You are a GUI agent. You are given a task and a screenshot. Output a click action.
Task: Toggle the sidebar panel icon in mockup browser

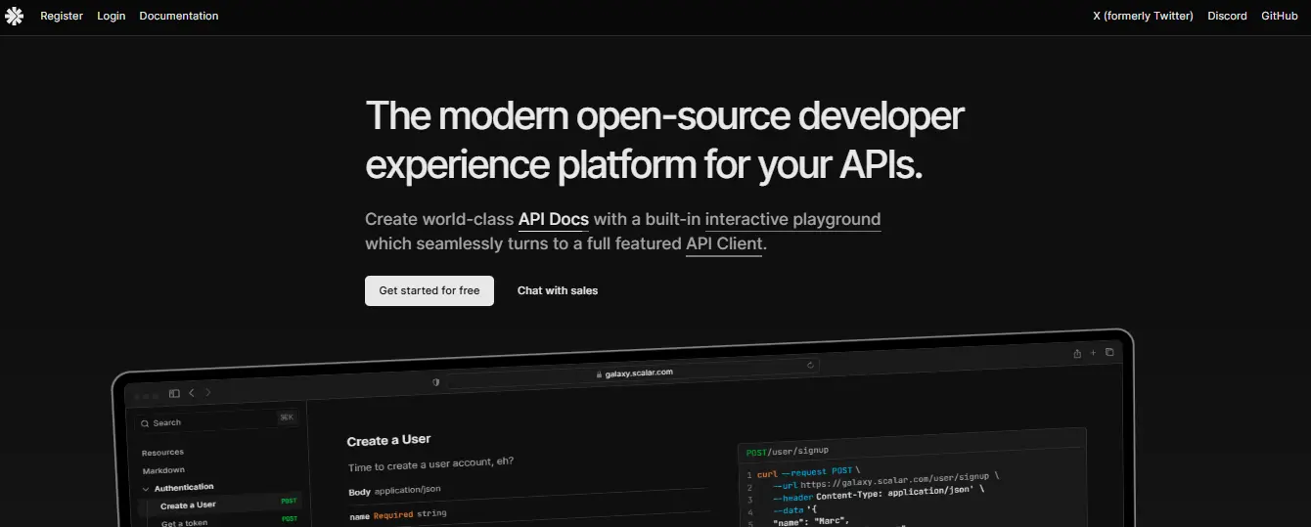[174, 393]
